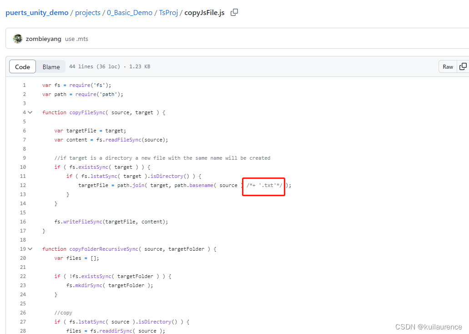Select the Code tab

click(22, 66)
